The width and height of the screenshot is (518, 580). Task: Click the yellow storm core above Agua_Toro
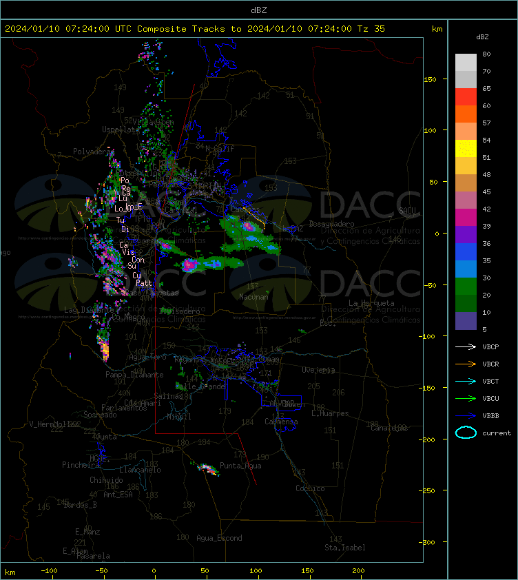[x=105, y=349]
